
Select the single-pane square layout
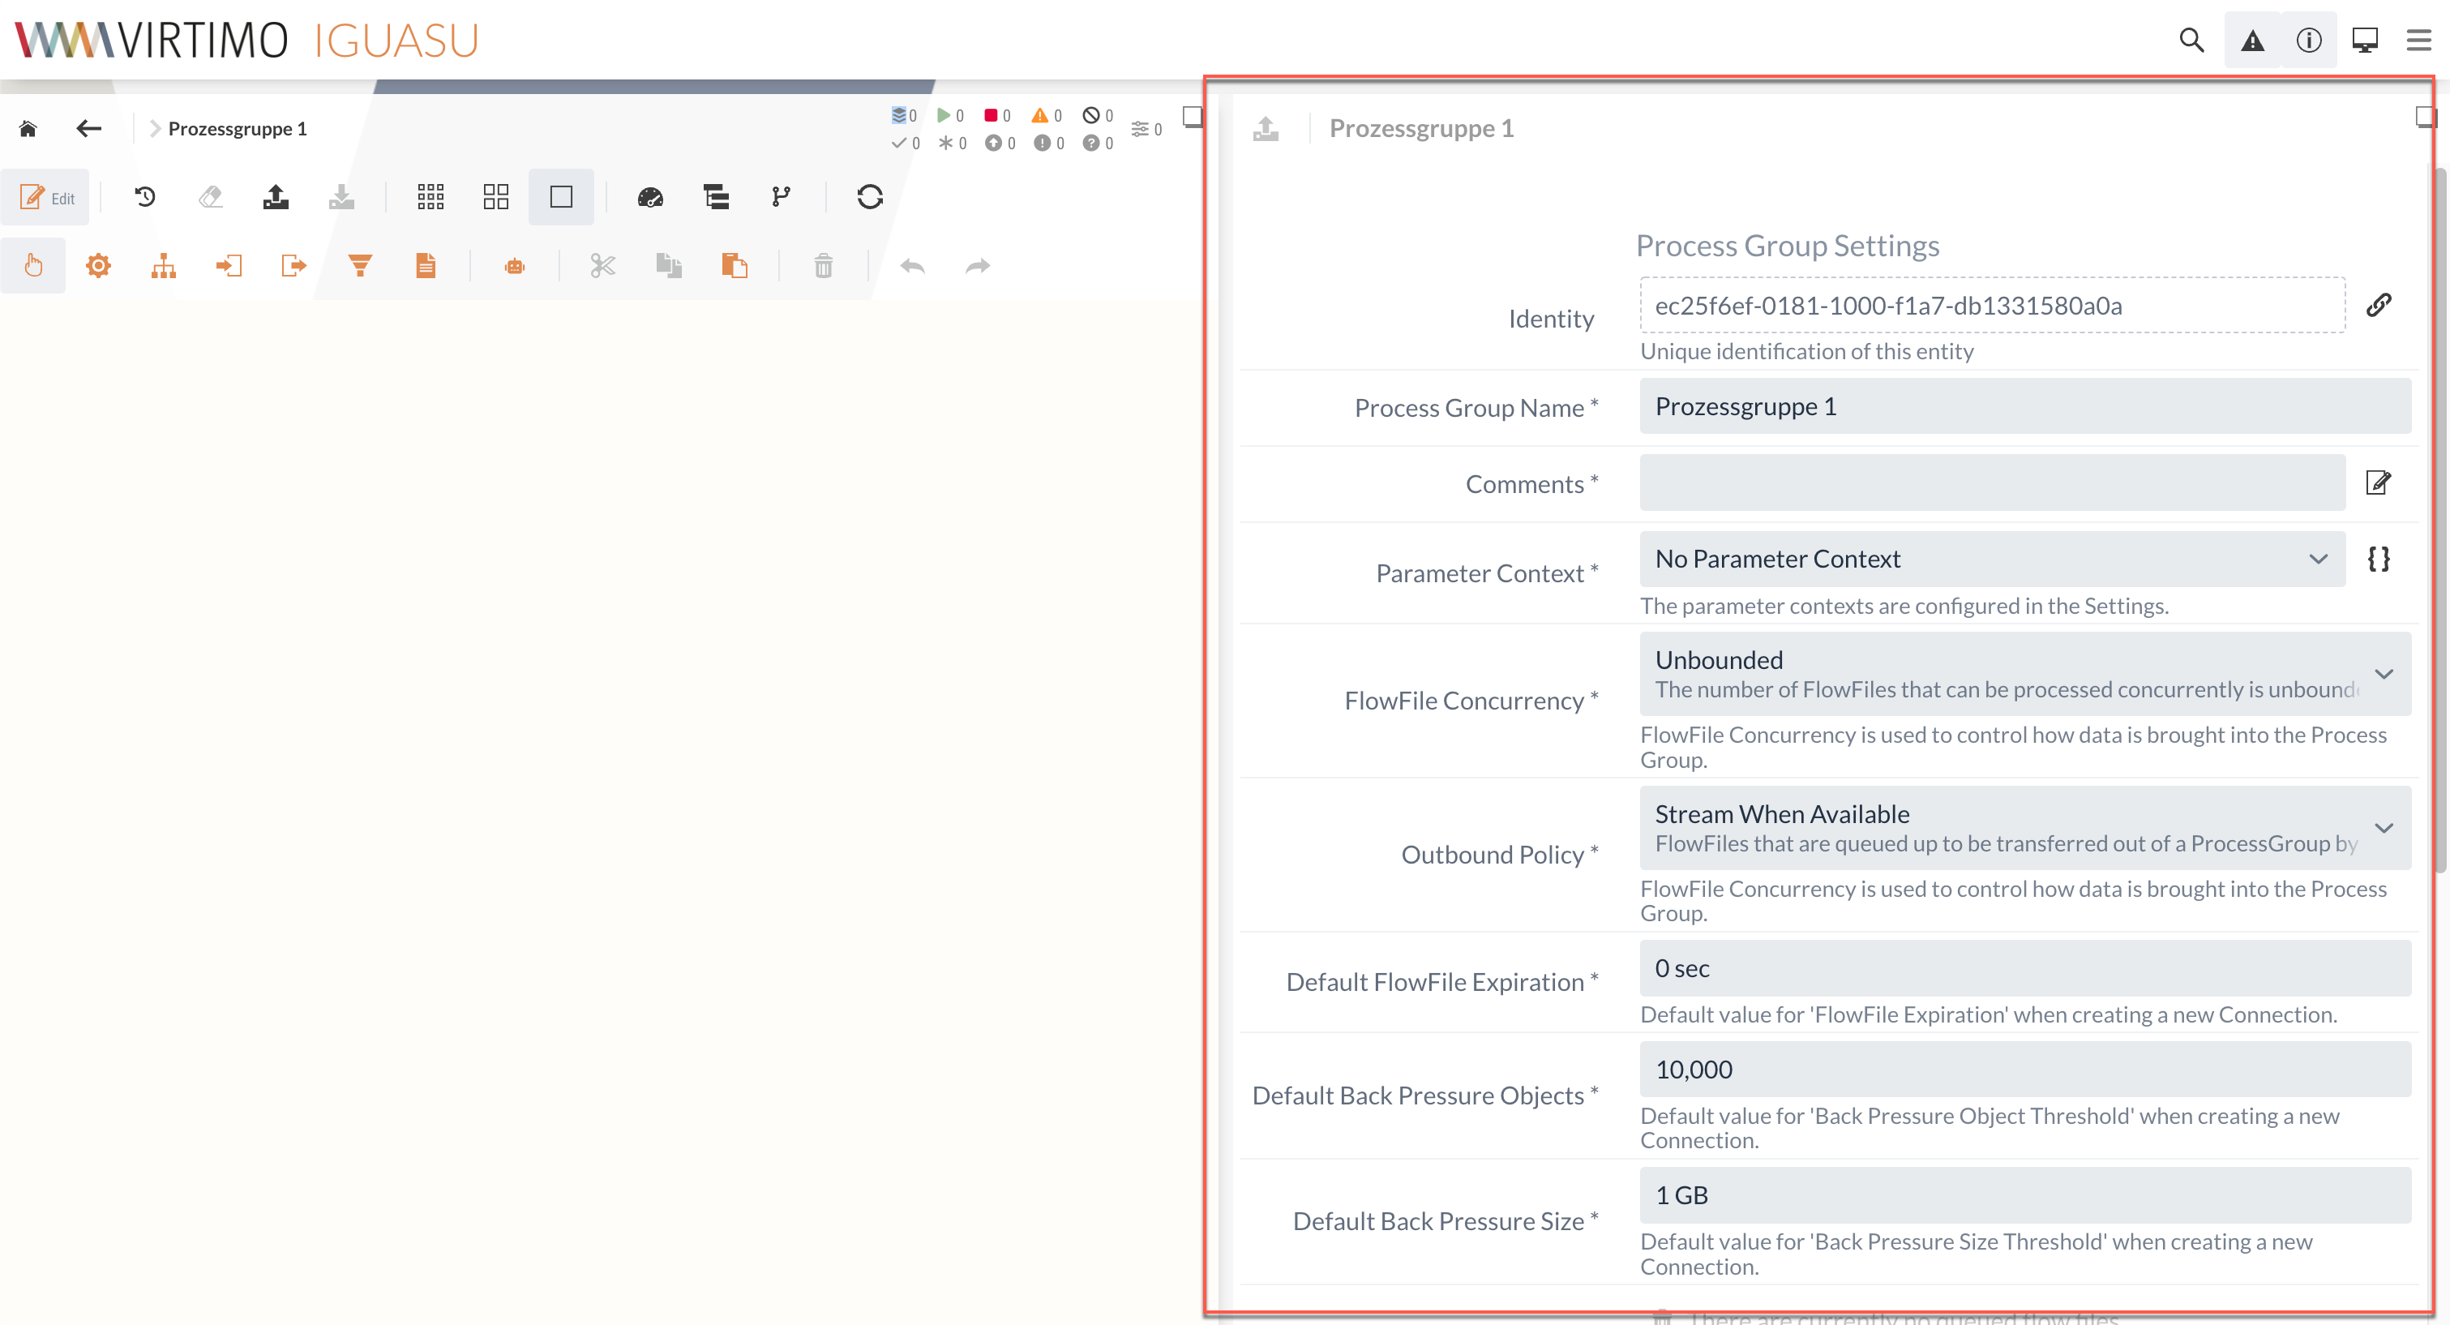tap(561, 197)
